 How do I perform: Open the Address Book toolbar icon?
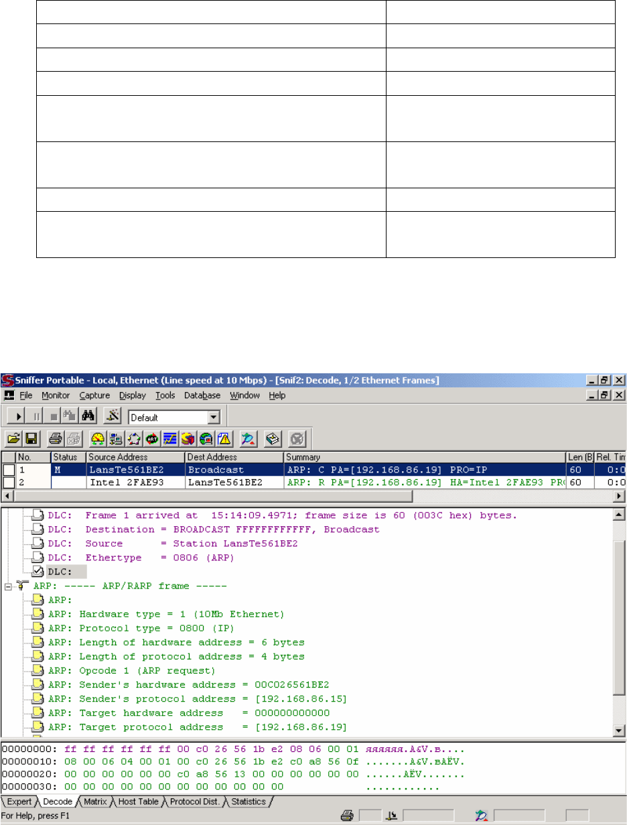pyautogui.click(x=273, y=439)
